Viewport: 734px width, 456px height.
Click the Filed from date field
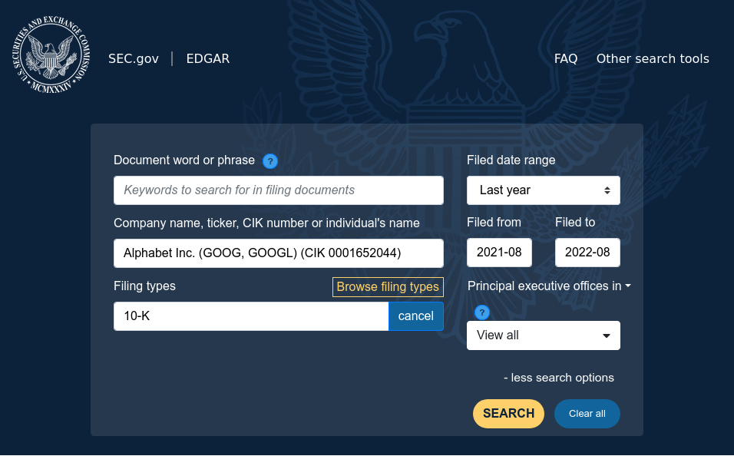pos(499,253)
